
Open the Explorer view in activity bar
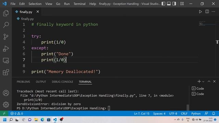[6, 13]
